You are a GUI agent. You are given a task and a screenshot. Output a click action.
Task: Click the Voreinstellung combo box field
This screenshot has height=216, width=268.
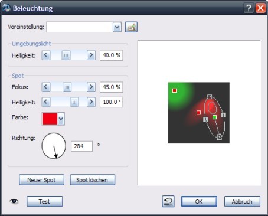click(x=84, y=27)
